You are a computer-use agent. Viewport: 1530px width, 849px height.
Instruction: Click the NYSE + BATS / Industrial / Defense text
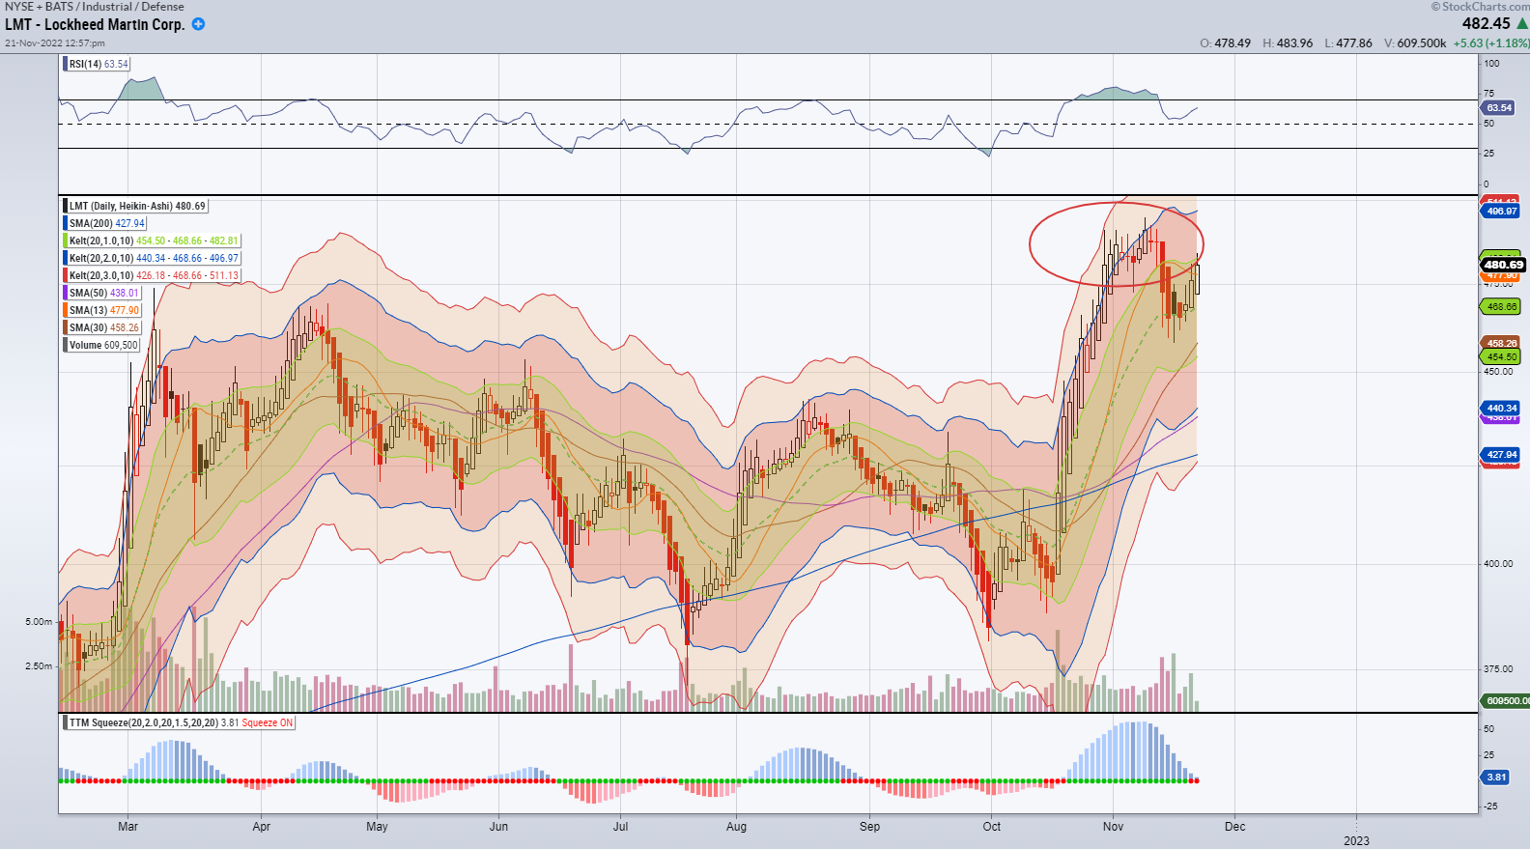(95, 7)
